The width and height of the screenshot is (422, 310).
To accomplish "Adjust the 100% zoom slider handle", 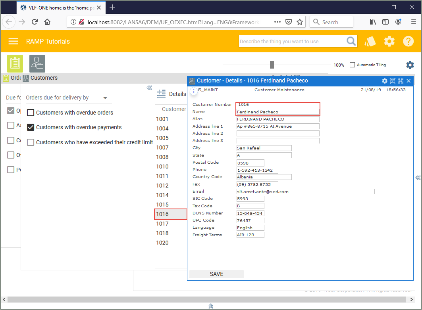I will click(272, 65).
